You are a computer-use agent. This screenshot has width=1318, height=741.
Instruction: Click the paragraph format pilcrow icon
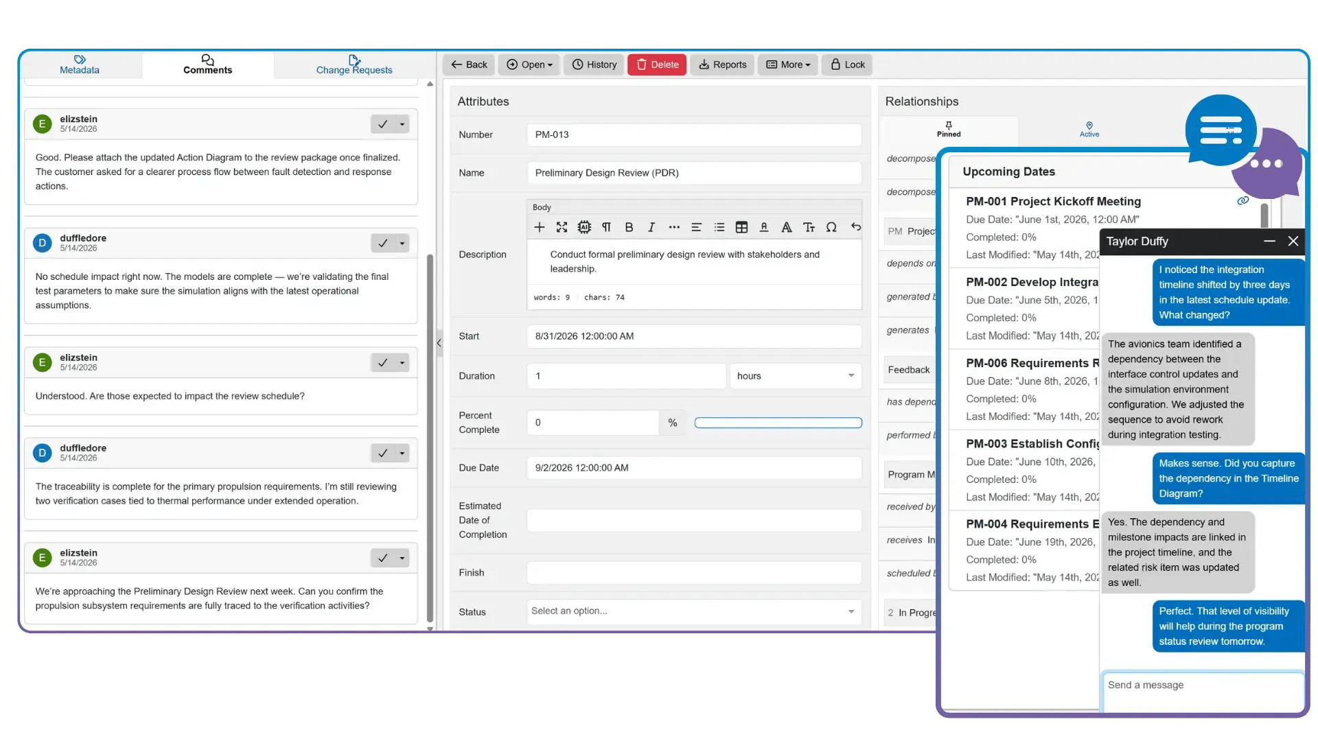pyautogui.click(x=606, y=227)
